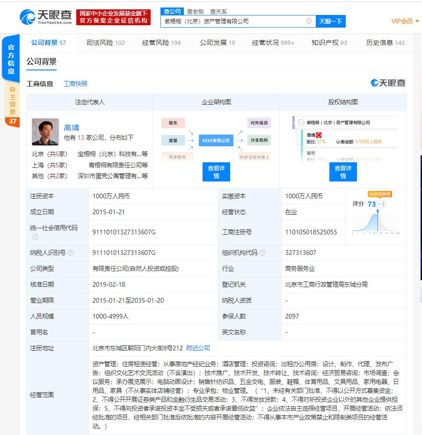The height and width of the screenshot is (435, 422).
Task: Click 青梧桐有限责任公司等 entry
Action: (x=118, y=165)
